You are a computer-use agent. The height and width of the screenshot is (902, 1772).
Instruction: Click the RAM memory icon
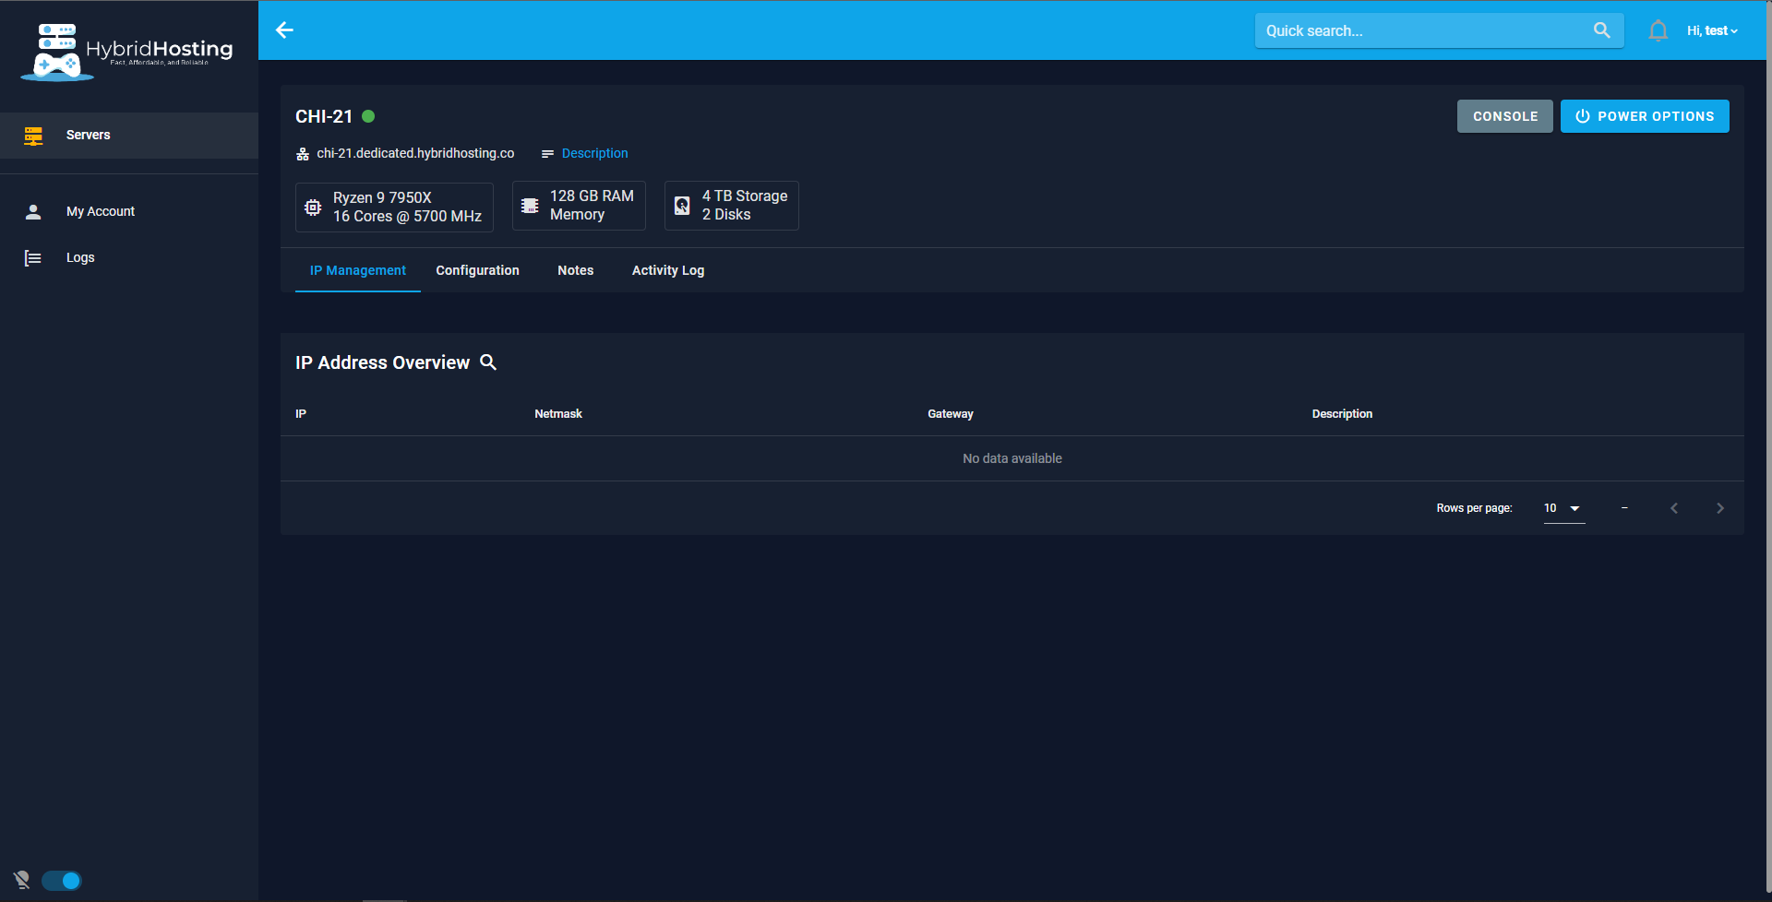pyautogui.click(x=530, y=206)
